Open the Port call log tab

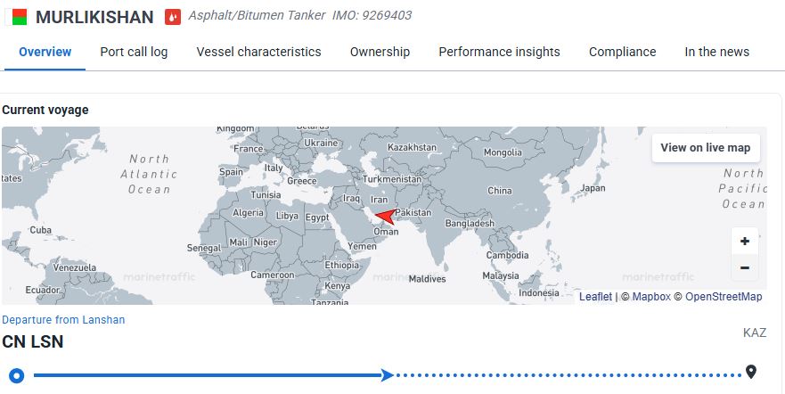(134, 52)
